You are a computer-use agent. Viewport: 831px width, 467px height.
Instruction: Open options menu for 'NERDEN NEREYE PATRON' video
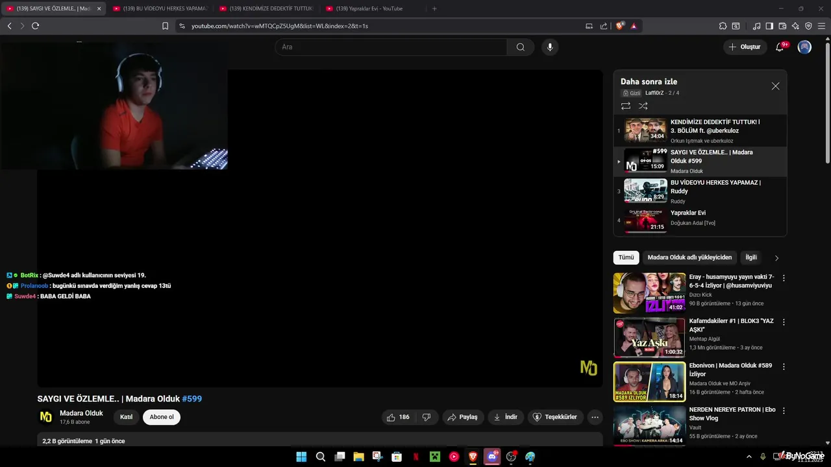click(784, 411)
